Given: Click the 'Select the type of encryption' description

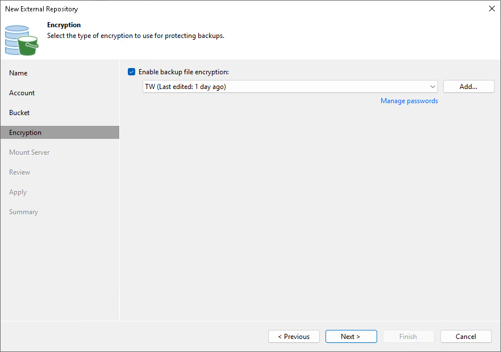Looking at the screenshot, I should 136,36.
